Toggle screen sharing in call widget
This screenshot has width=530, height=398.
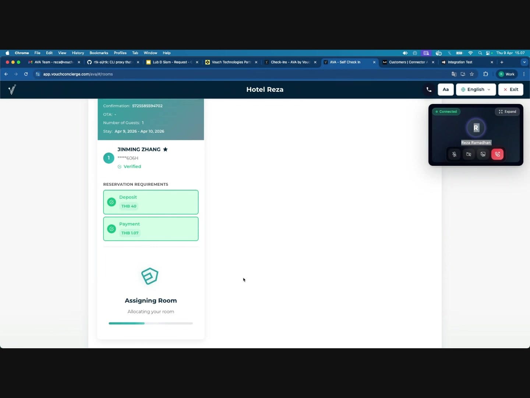[x=483, y=154]
